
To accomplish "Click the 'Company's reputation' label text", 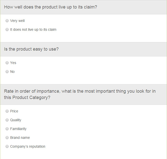I will 28,146.
